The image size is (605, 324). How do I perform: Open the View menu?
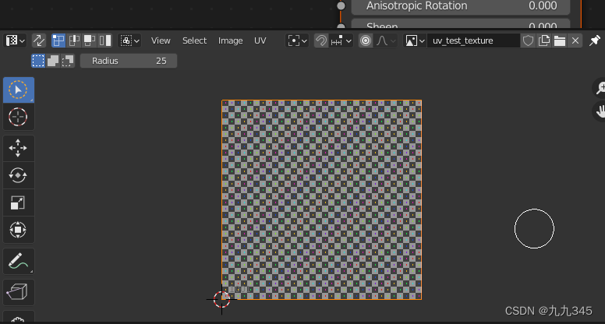click(x=161, y=40)
